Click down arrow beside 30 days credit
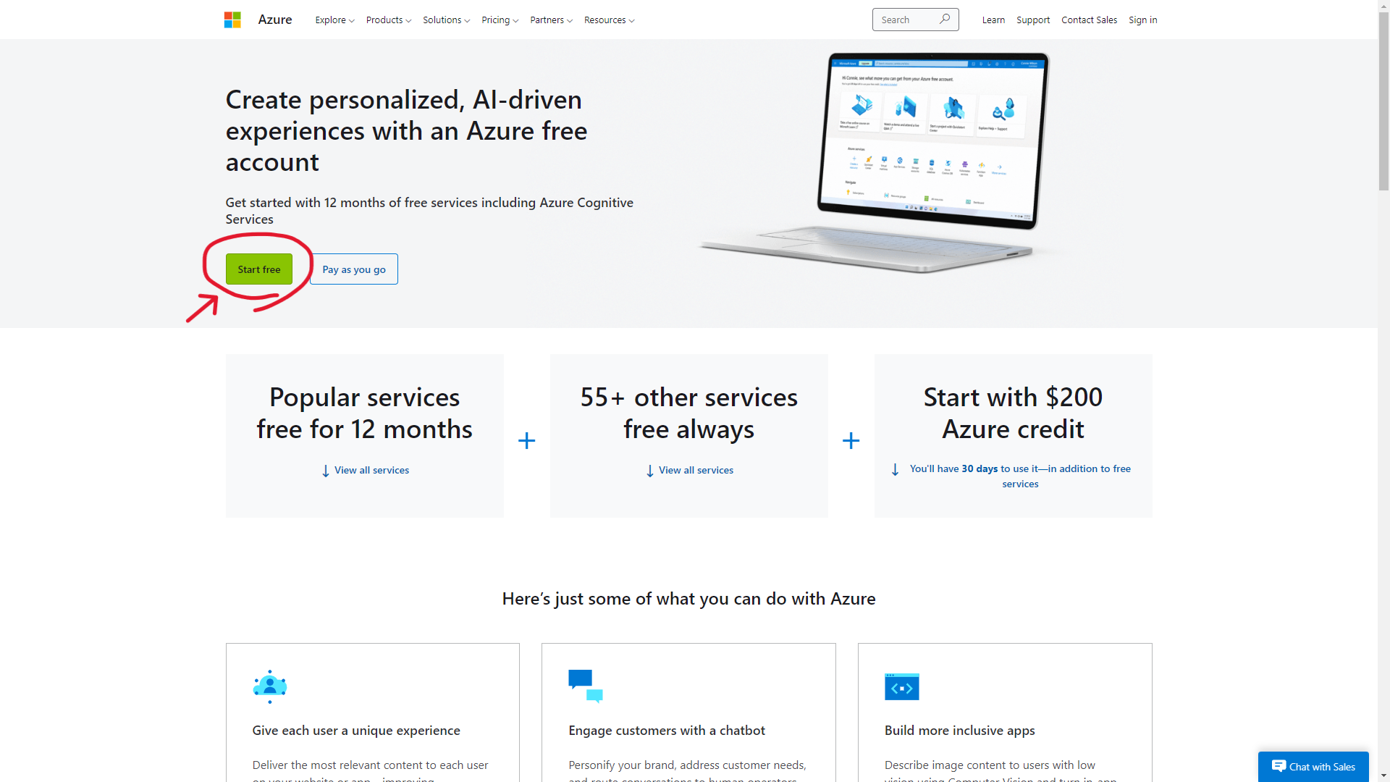 896,470
